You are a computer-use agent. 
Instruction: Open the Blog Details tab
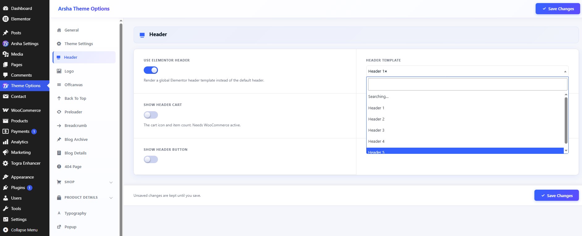coord(84,153)
